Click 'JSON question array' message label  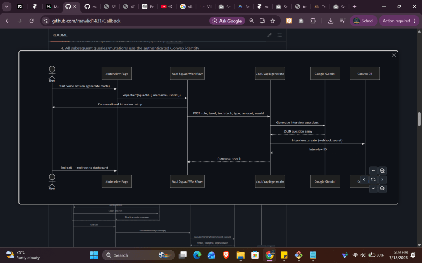point(298,131)
